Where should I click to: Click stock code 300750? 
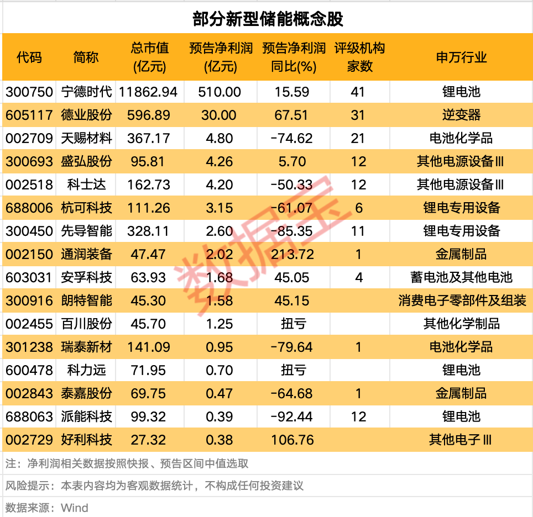pyautogui.click(x=29, y=92)
